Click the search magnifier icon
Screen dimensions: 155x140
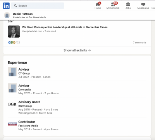(x=15, y=6)
